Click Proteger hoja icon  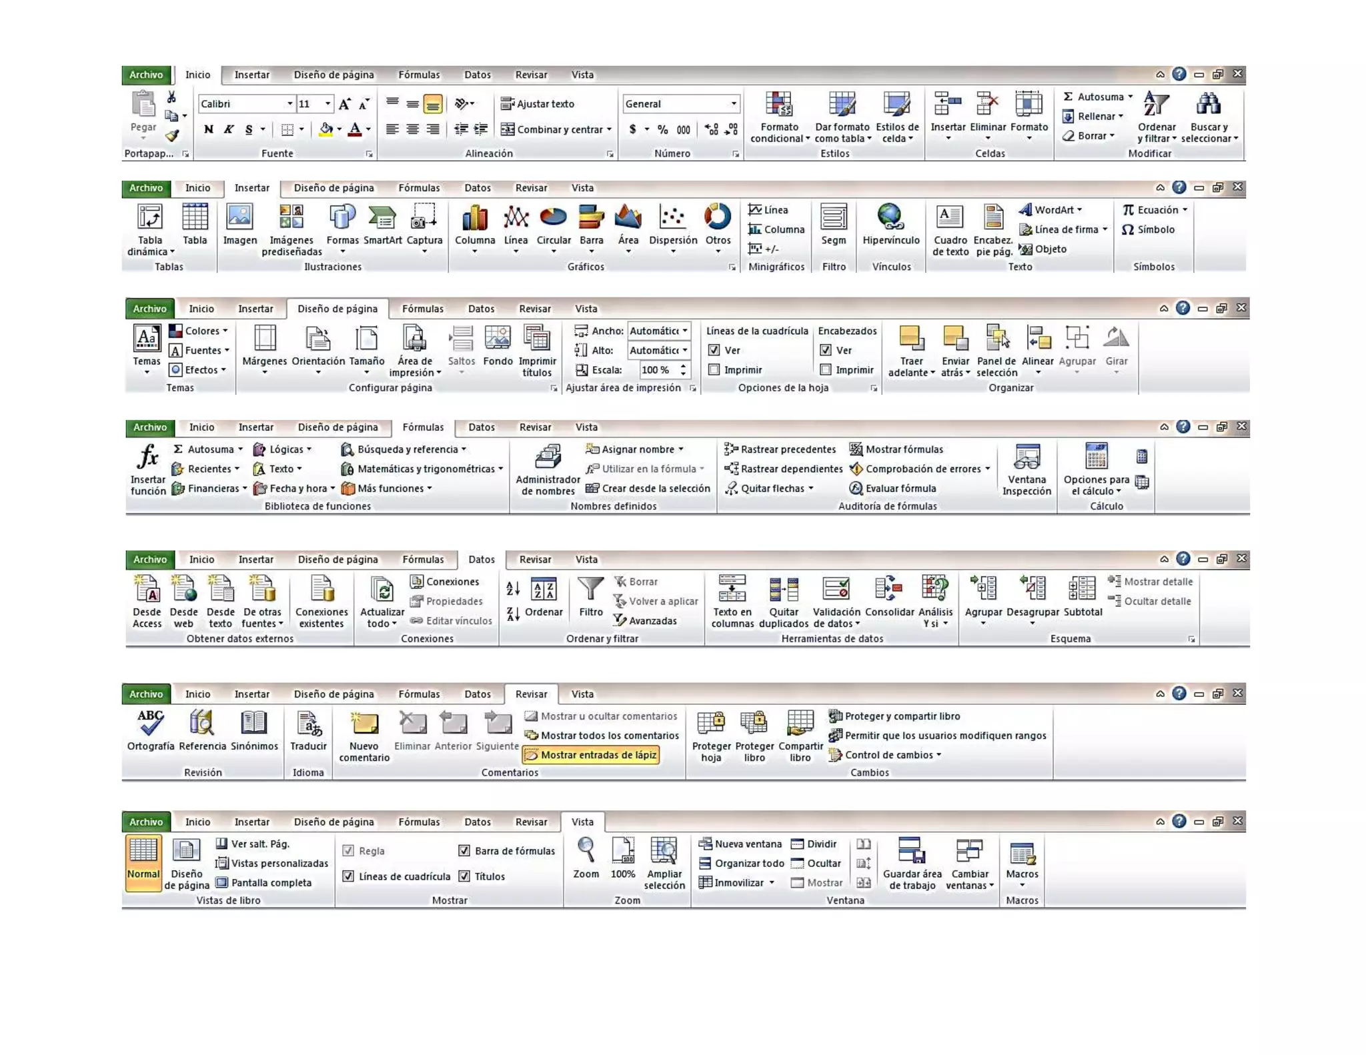pos(711,724)
